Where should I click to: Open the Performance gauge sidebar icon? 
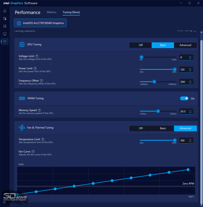[x=5, y=42]
